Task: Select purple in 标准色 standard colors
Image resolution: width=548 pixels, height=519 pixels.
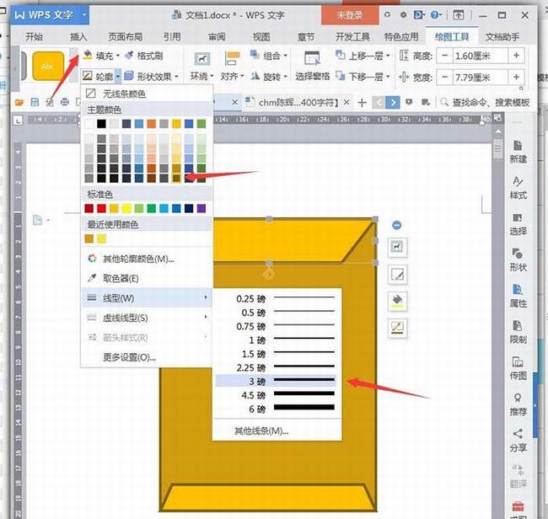Action: coord(201,208)
